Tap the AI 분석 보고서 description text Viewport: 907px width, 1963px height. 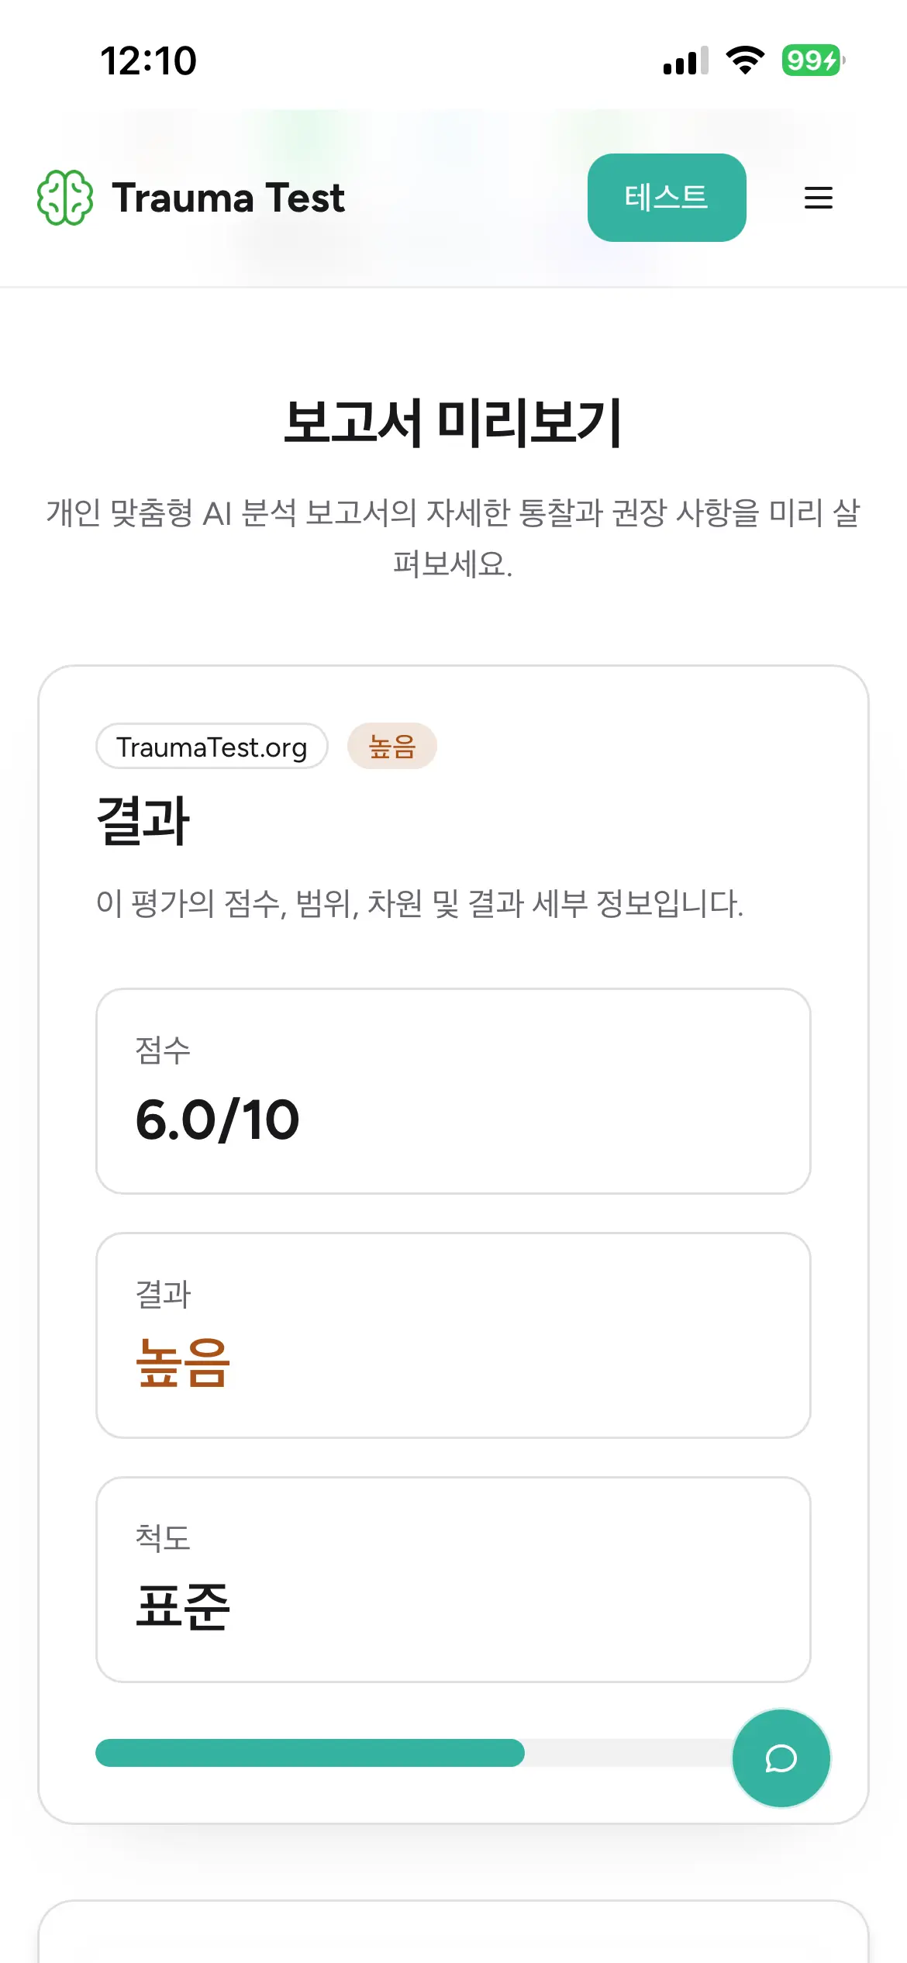pos(453,537)
